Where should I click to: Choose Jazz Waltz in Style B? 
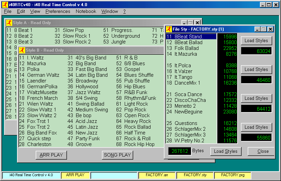pos(88,92)
